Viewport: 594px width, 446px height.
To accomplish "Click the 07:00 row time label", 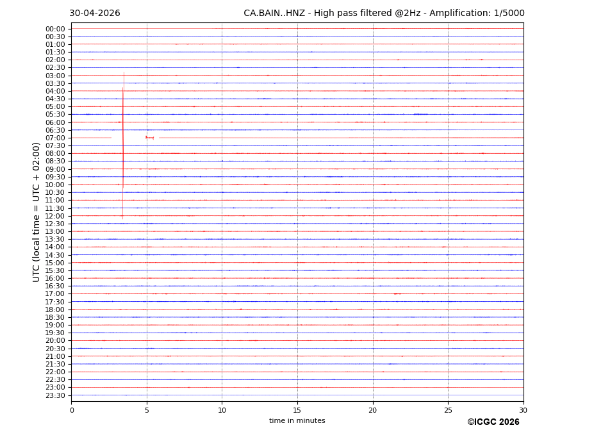I will pyautogui.click(x=55, y=138).
